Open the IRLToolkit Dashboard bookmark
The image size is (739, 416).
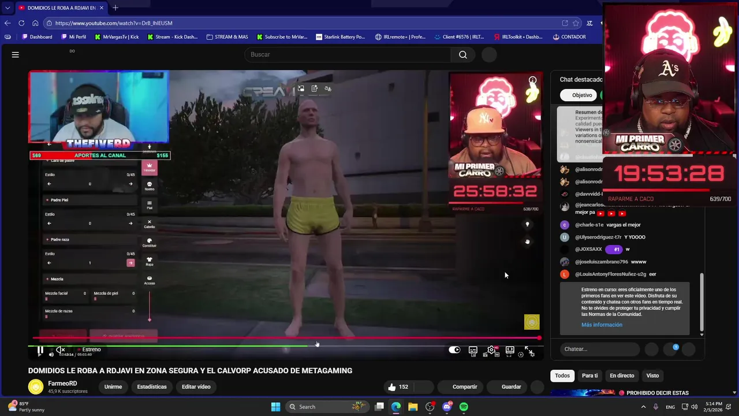coord(518,37)
